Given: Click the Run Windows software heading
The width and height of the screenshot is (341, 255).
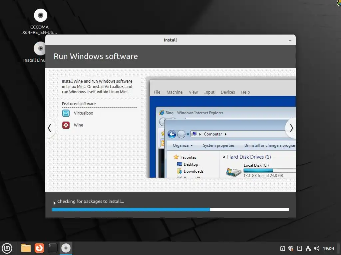Looking at the screenshot, I should pyautogui.click(x=96, y=56).
